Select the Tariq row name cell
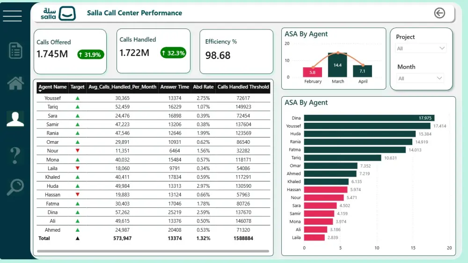The image size is (468, 263). [x=52, y=107]
